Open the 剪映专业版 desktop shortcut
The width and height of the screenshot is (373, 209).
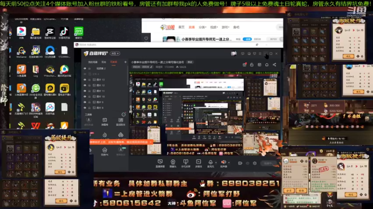click(x=50, y=33)
